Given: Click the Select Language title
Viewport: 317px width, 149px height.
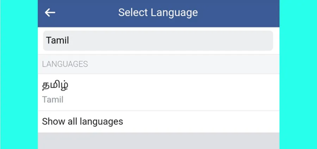Looking at the screenshot, I should pos(158,13).
